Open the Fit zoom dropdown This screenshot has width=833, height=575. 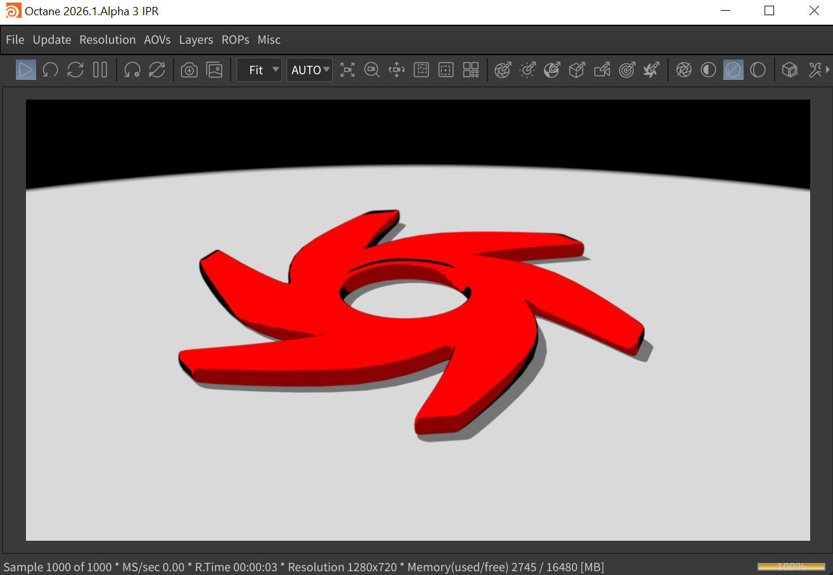click(x=259, y=70)
